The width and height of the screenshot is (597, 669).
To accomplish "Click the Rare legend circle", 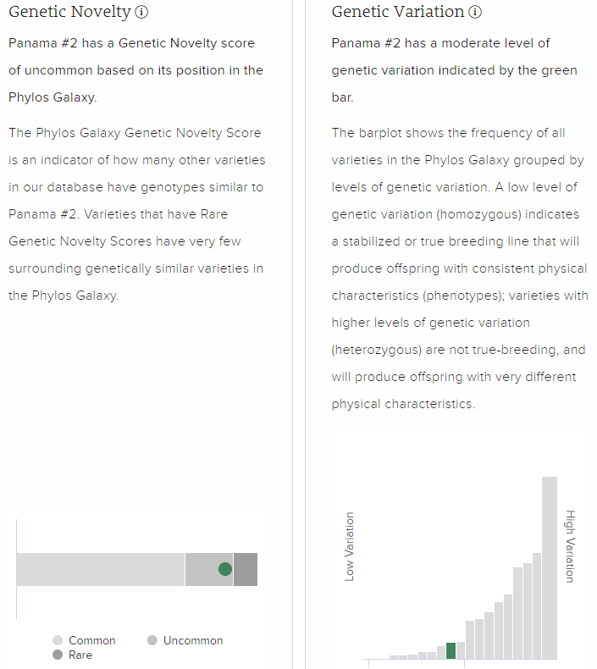I will 58,655.
